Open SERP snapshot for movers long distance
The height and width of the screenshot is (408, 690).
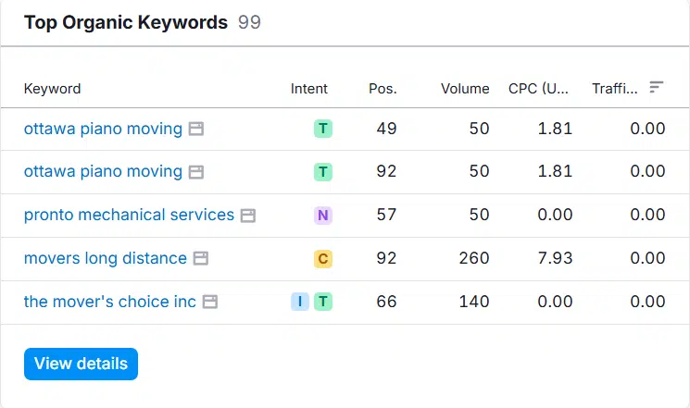[x=201, y=259]
